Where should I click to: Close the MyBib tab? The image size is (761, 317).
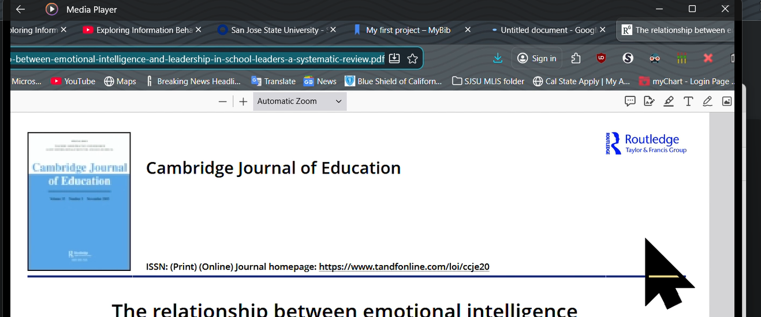468,29
